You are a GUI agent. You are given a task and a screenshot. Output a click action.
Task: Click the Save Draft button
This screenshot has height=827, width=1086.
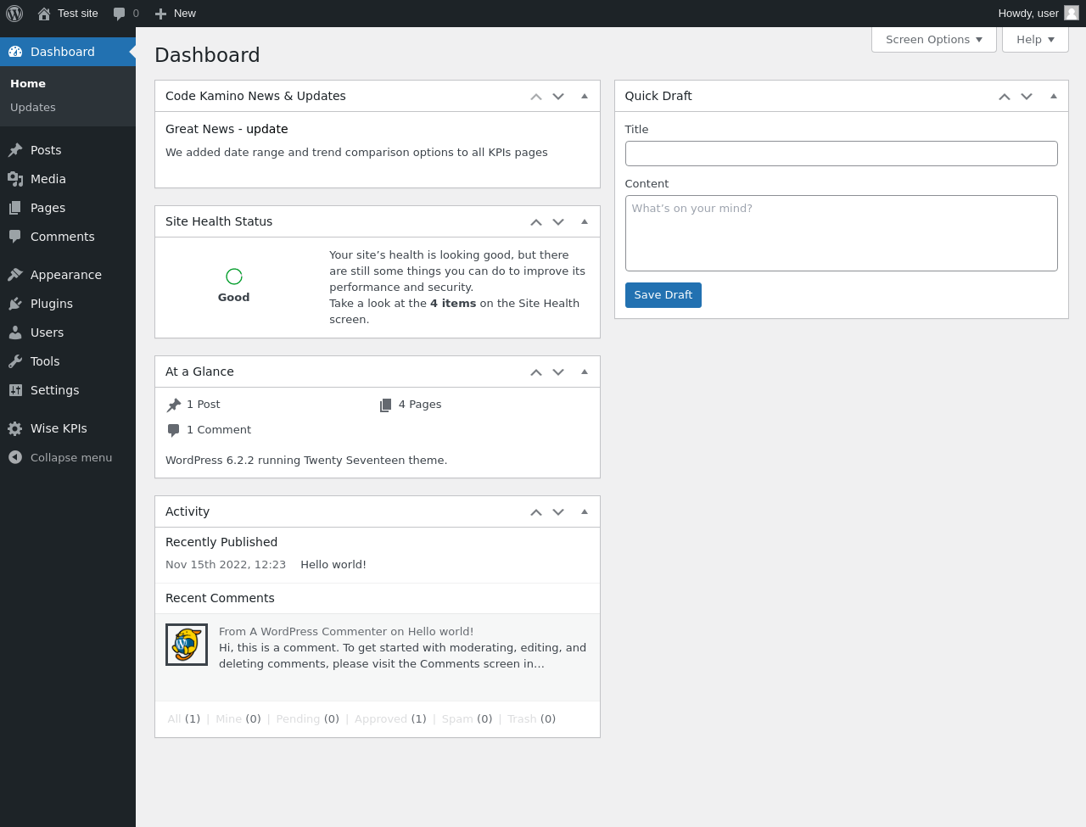point(663,295)
